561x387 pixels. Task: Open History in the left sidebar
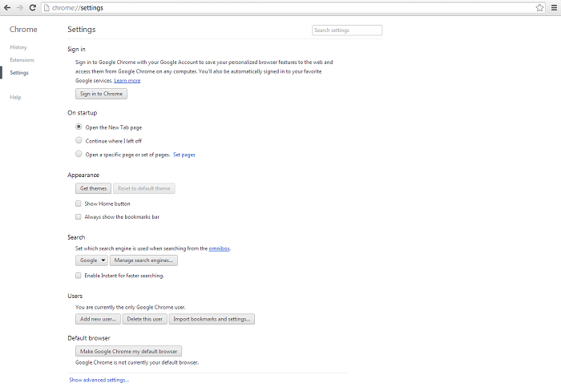[x=18, y=47]
